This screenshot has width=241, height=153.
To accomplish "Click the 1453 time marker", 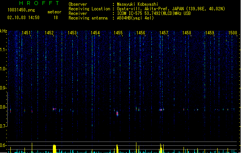I will click(72, 33).
